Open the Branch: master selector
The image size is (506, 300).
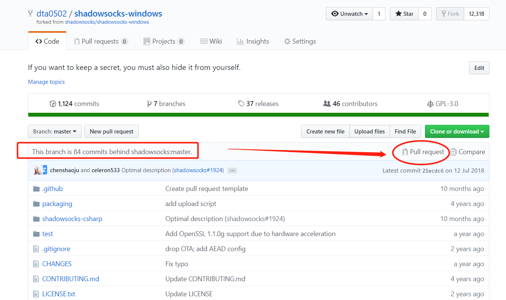pos(54,131)
